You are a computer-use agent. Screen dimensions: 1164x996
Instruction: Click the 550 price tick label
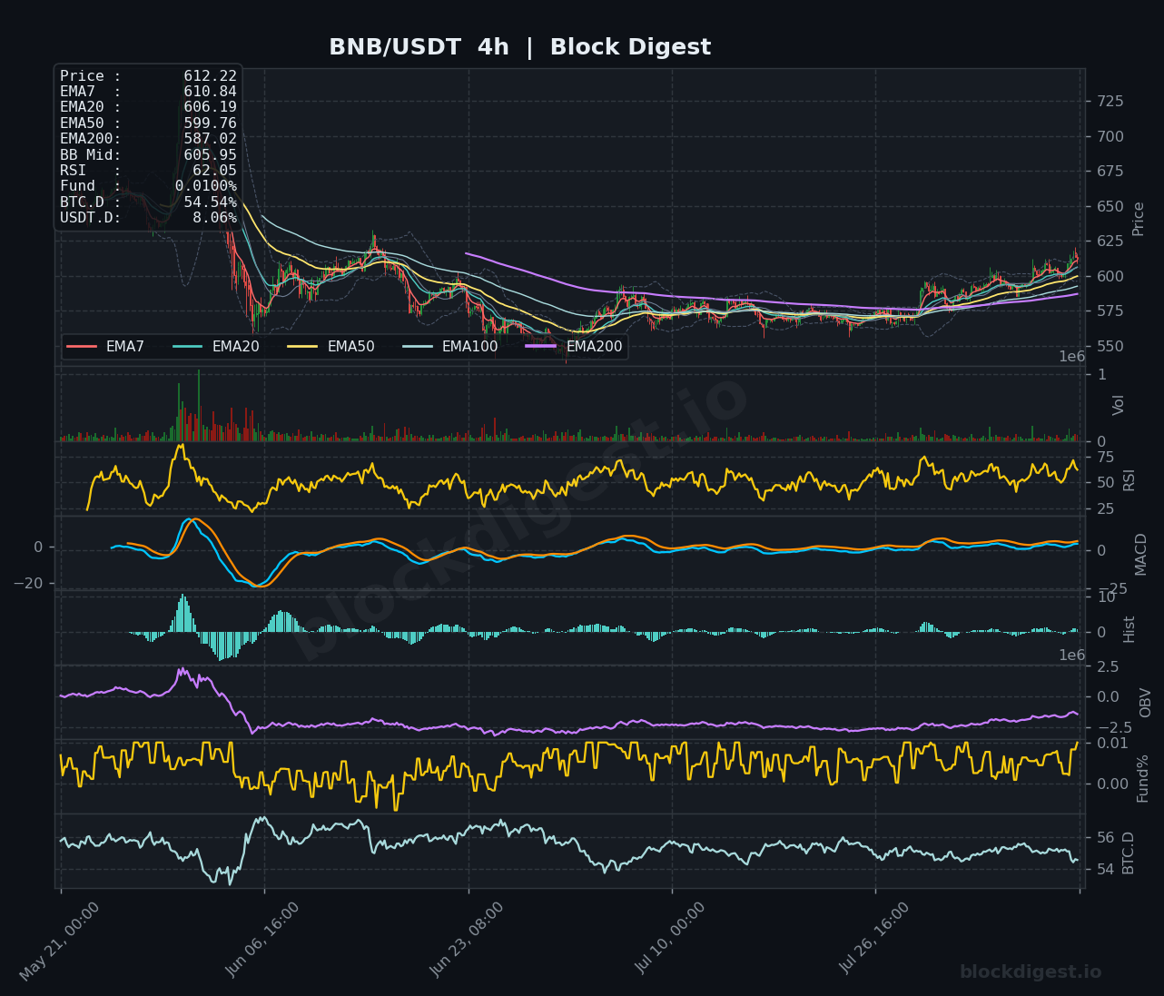pyautogui.click(x=1110, y=347)
